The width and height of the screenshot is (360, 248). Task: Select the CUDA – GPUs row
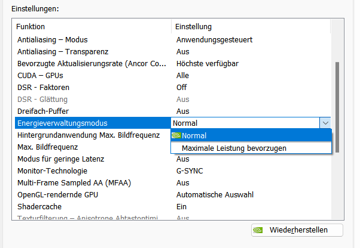pyautogui.click(x=173, y=76)
